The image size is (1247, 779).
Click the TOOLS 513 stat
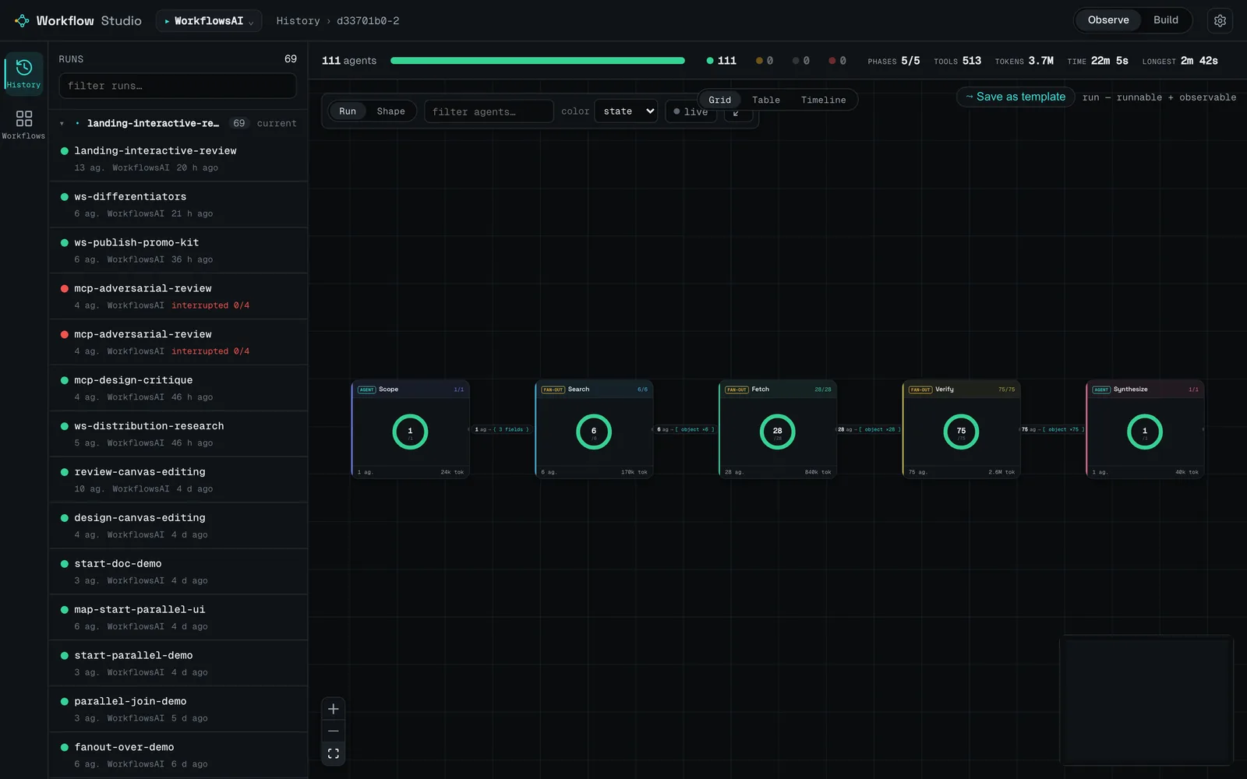point(957,61)
